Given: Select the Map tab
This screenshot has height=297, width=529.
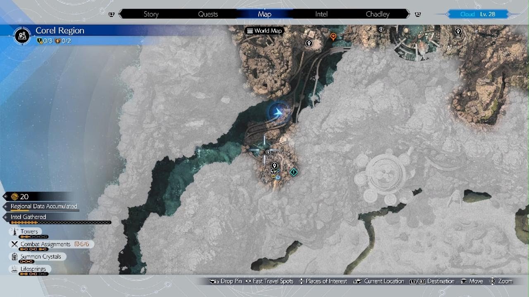Looking at the screenshot, I should [264, 14].
